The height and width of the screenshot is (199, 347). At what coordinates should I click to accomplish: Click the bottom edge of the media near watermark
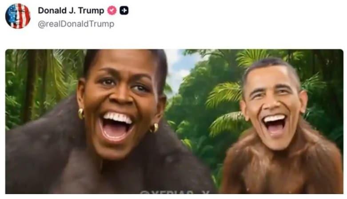point(175,193)
